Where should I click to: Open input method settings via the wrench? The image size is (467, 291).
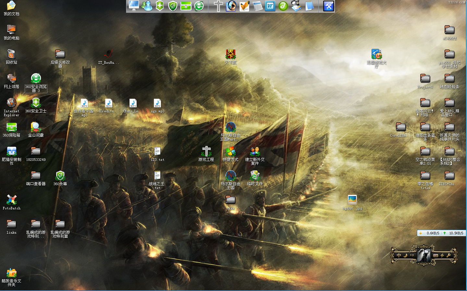[x=449, y=255]
